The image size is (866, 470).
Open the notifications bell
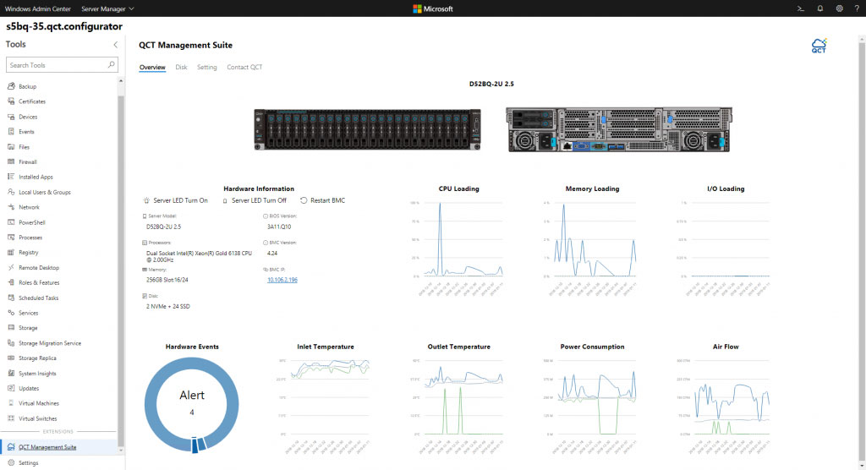click(820, 8)
